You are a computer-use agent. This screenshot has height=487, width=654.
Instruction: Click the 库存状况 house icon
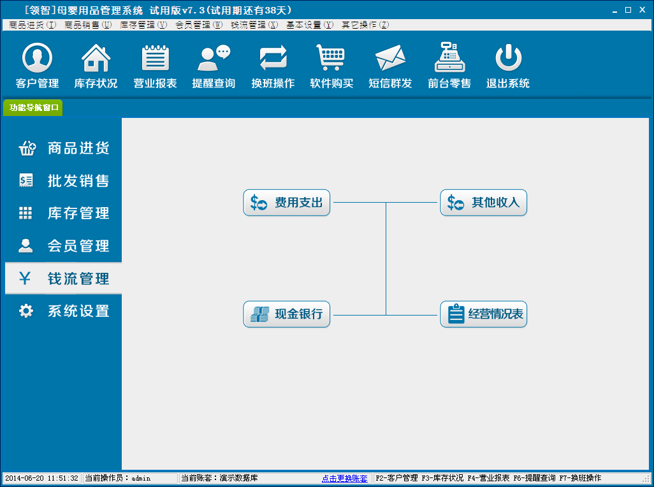click(96, 59)
